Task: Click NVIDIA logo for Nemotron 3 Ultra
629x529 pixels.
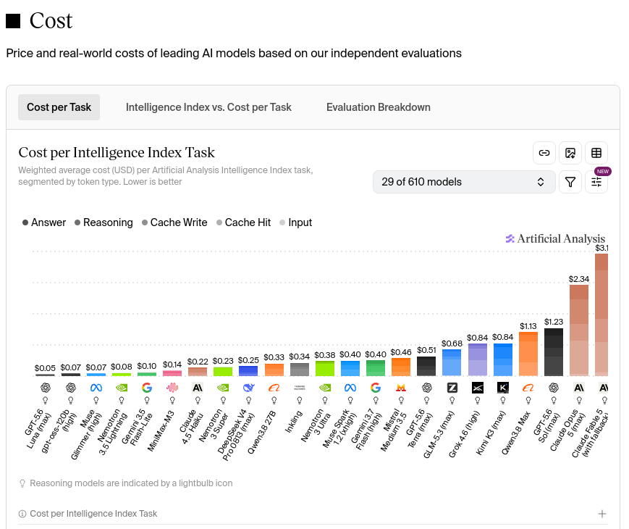Action: (x=325, y=388)
